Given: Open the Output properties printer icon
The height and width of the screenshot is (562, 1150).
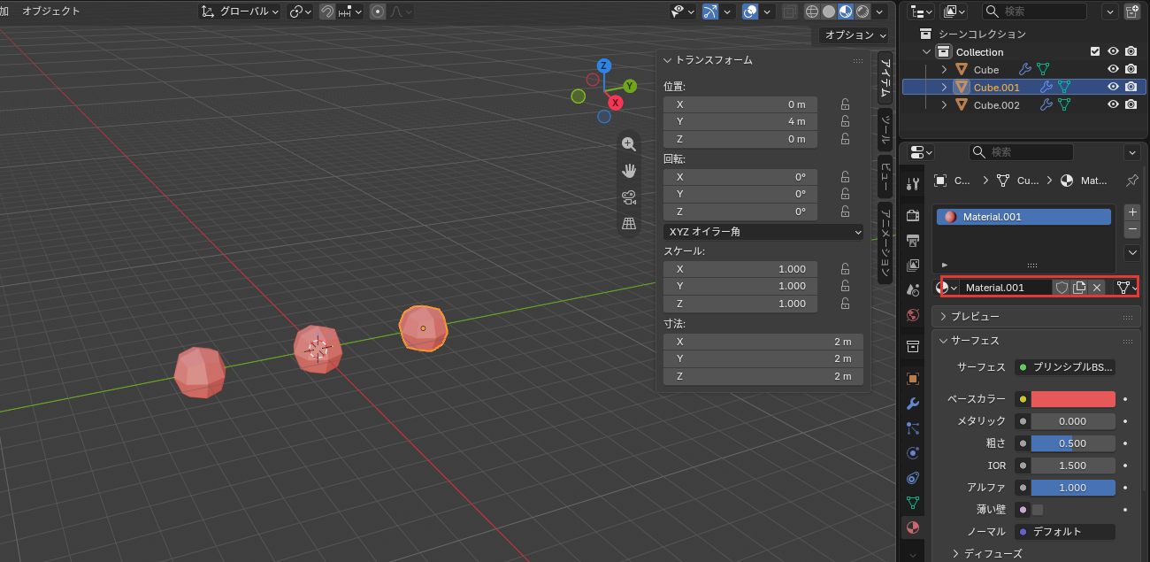Looking at the screenshot, I should 913,240.
